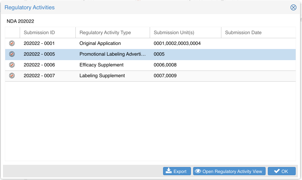Screen dimensions: 302x180
Task: Click the empty Submission Date cell for 0005
Action: (x=258, y=54)
